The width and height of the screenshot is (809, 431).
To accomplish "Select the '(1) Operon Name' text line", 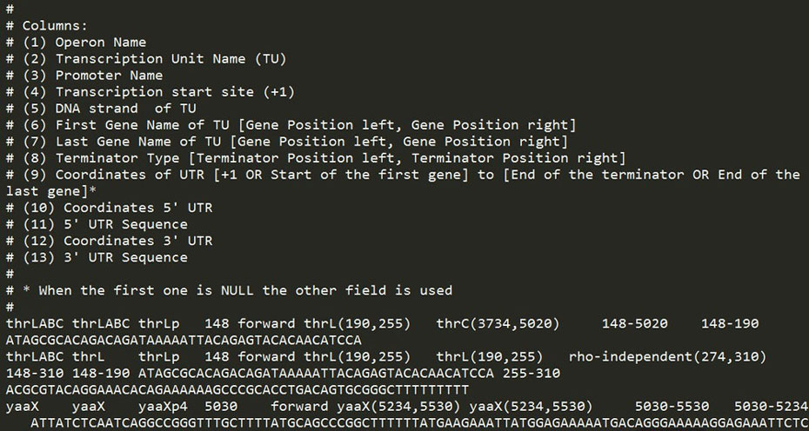I will coord(76,43).
